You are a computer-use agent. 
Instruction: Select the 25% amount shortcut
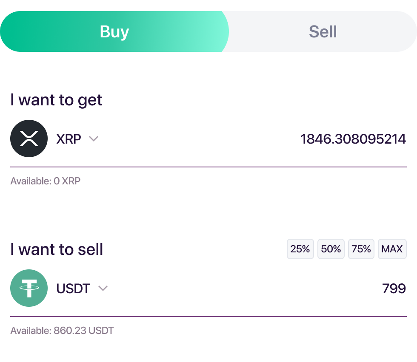point(300,249)
